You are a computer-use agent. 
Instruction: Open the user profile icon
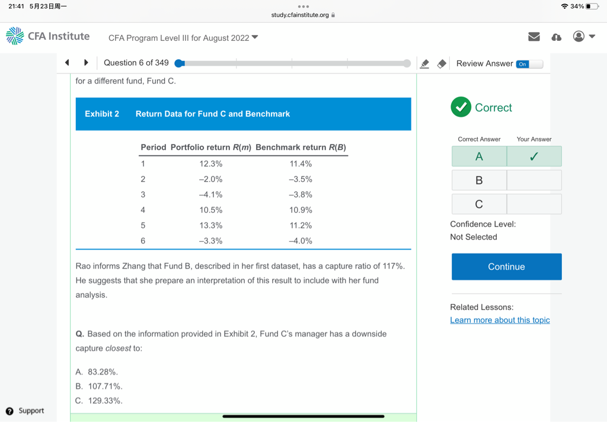[579, 37]
